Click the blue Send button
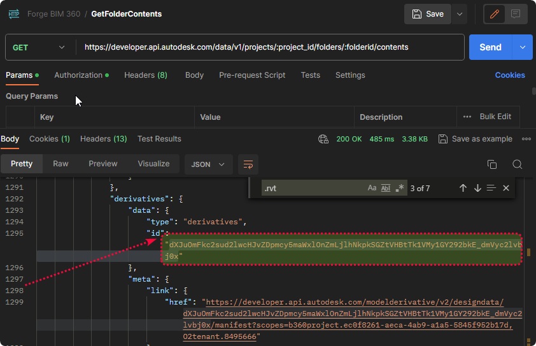Screen dimensions: 536x346 pos(490,47)
